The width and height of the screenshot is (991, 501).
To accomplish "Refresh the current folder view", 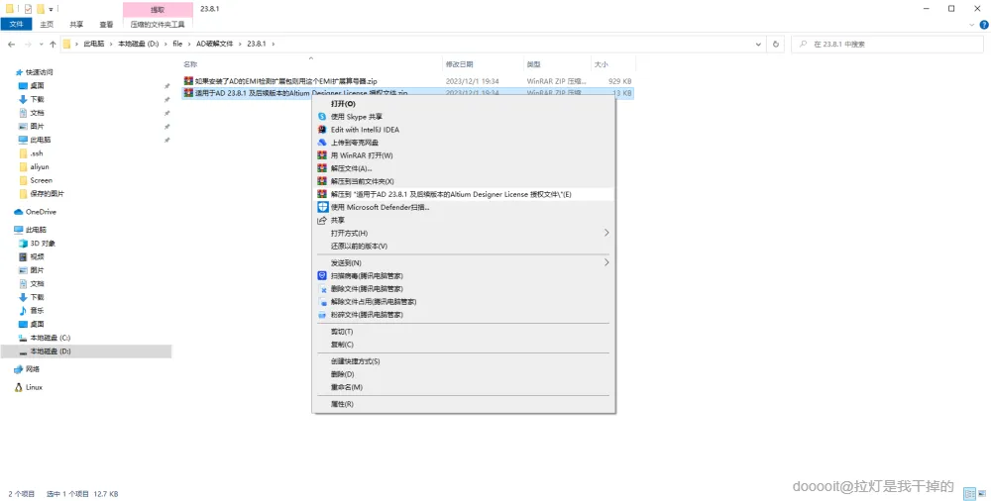I will 776,45.
